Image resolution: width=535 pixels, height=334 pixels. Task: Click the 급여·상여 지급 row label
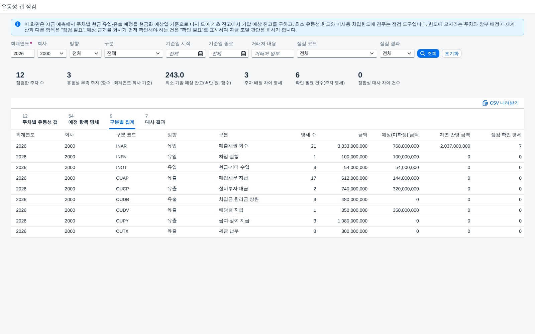pos(234,221)
